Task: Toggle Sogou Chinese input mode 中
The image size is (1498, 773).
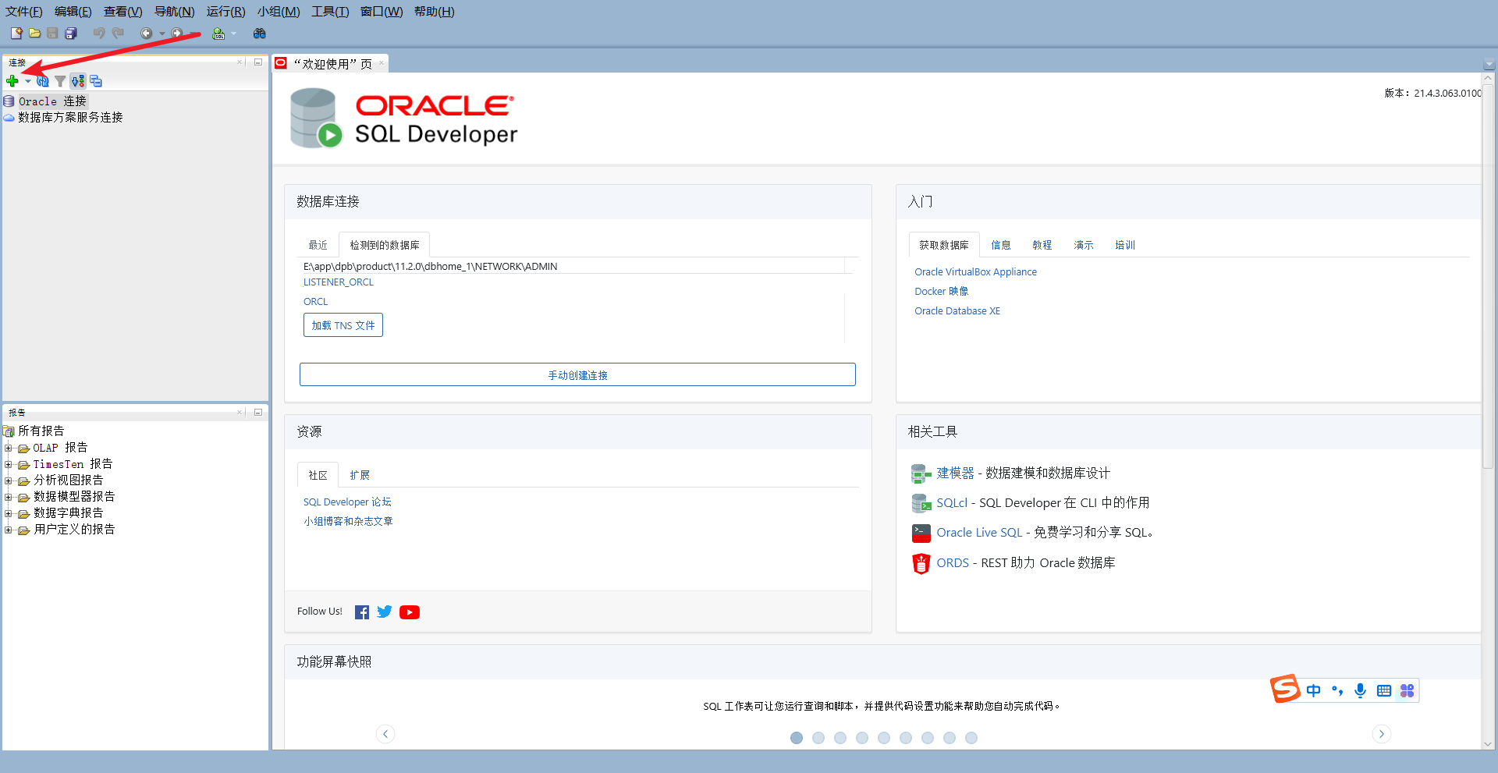Action: [1314, 690]
